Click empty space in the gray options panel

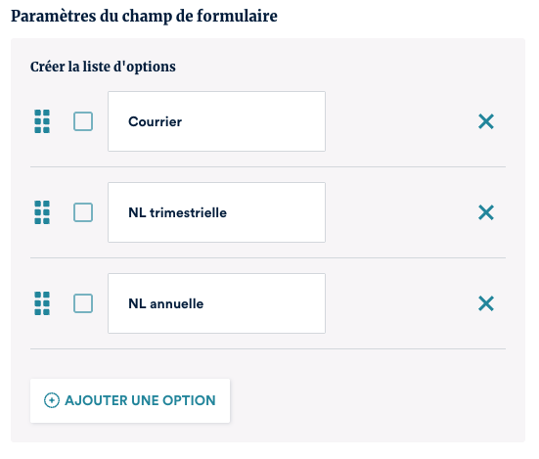pyautogui.click(x=379, y=400)
